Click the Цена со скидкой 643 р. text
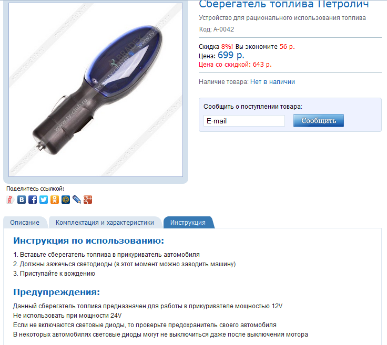Screen dimensions: 387x345 click(235, 65)
